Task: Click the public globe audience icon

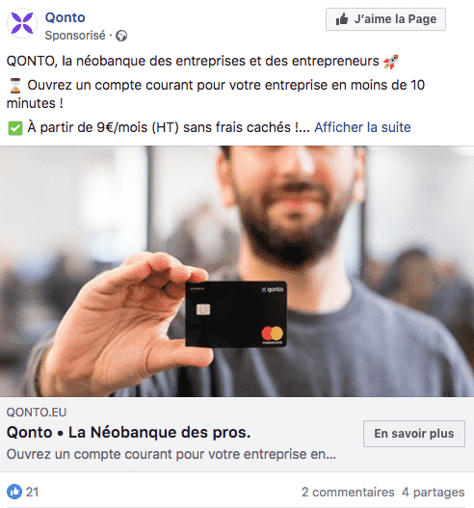Action: pos(121,36)
